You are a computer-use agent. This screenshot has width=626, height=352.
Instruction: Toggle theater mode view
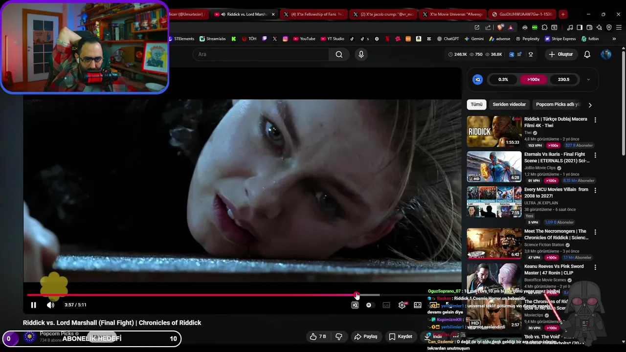(418, 305)
